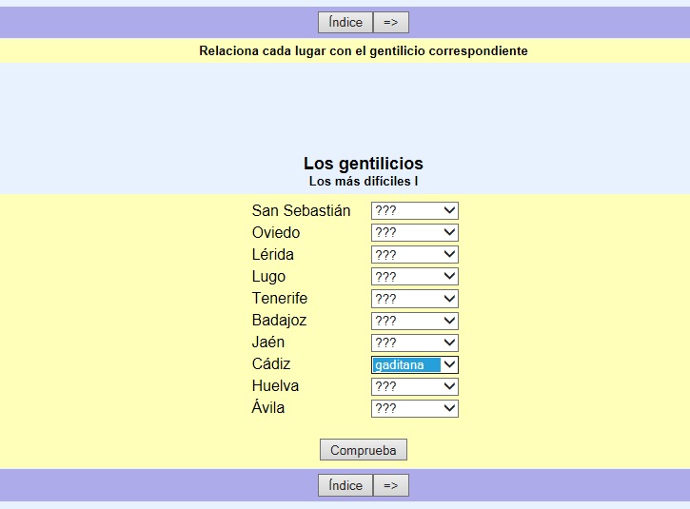690x509 pixels.
Task: Click Índice in the bottom navigation bar
Action: click(345, 485)
